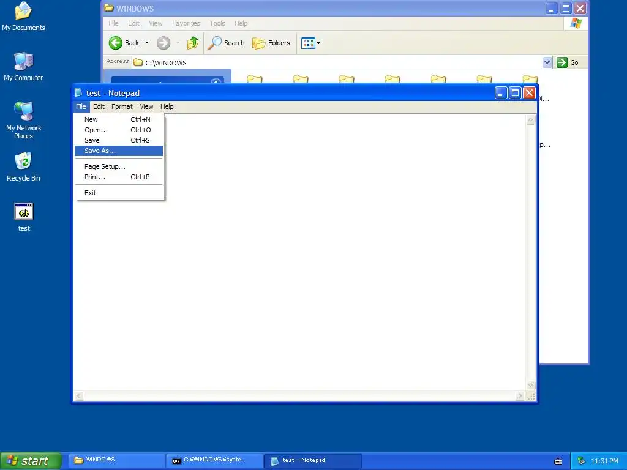
Task: Open the Favorites menu in WINDOWS explorer
Action: click(x=186, y=23)
